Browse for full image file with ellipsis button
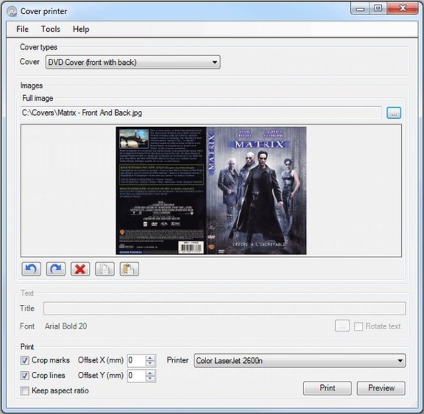Viewport: 424px width, 414px height. [x=394, y=112]
